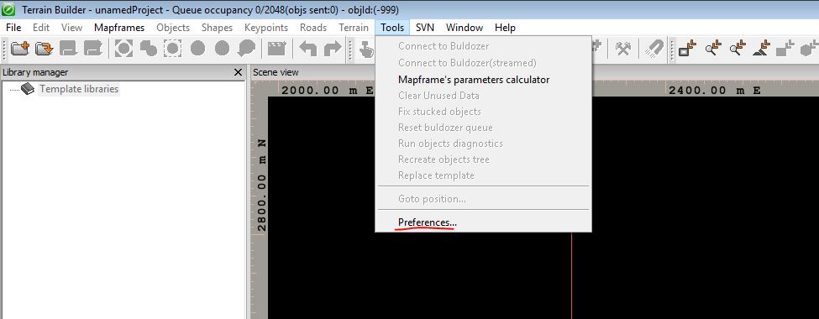
Task: Close the Library manager panel
Action: 238,72
